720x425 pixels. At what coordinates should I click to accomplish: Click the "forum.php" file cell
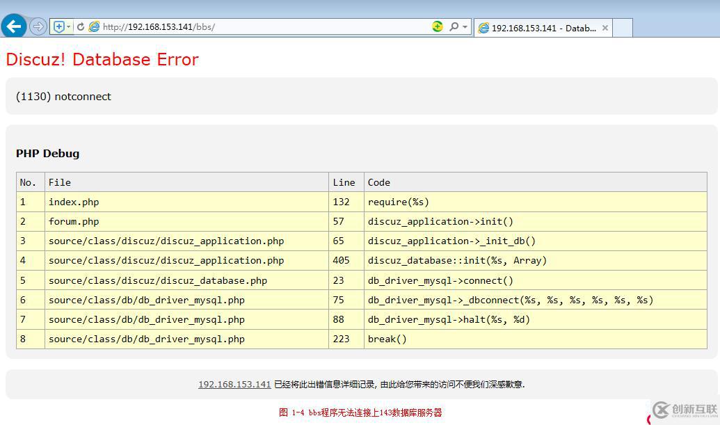[186, 221]
